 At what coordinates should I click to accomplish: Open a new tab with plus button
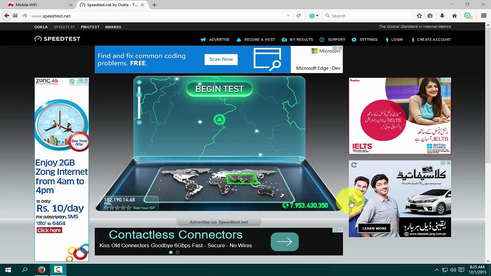pos(154,5)
